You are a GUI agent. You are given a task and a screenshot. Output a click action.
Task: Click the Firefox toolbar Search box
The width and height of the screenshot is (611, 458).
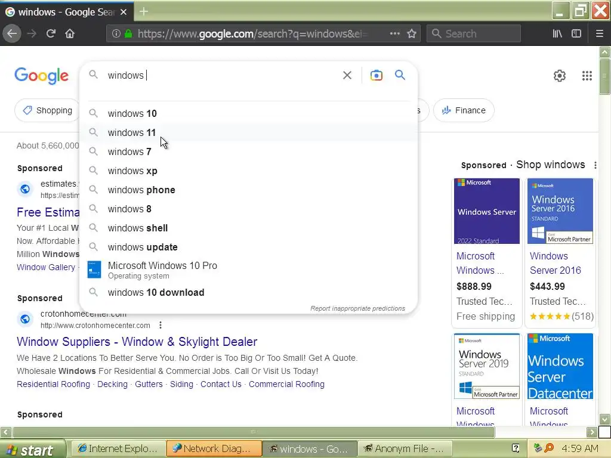coord(473,33)
